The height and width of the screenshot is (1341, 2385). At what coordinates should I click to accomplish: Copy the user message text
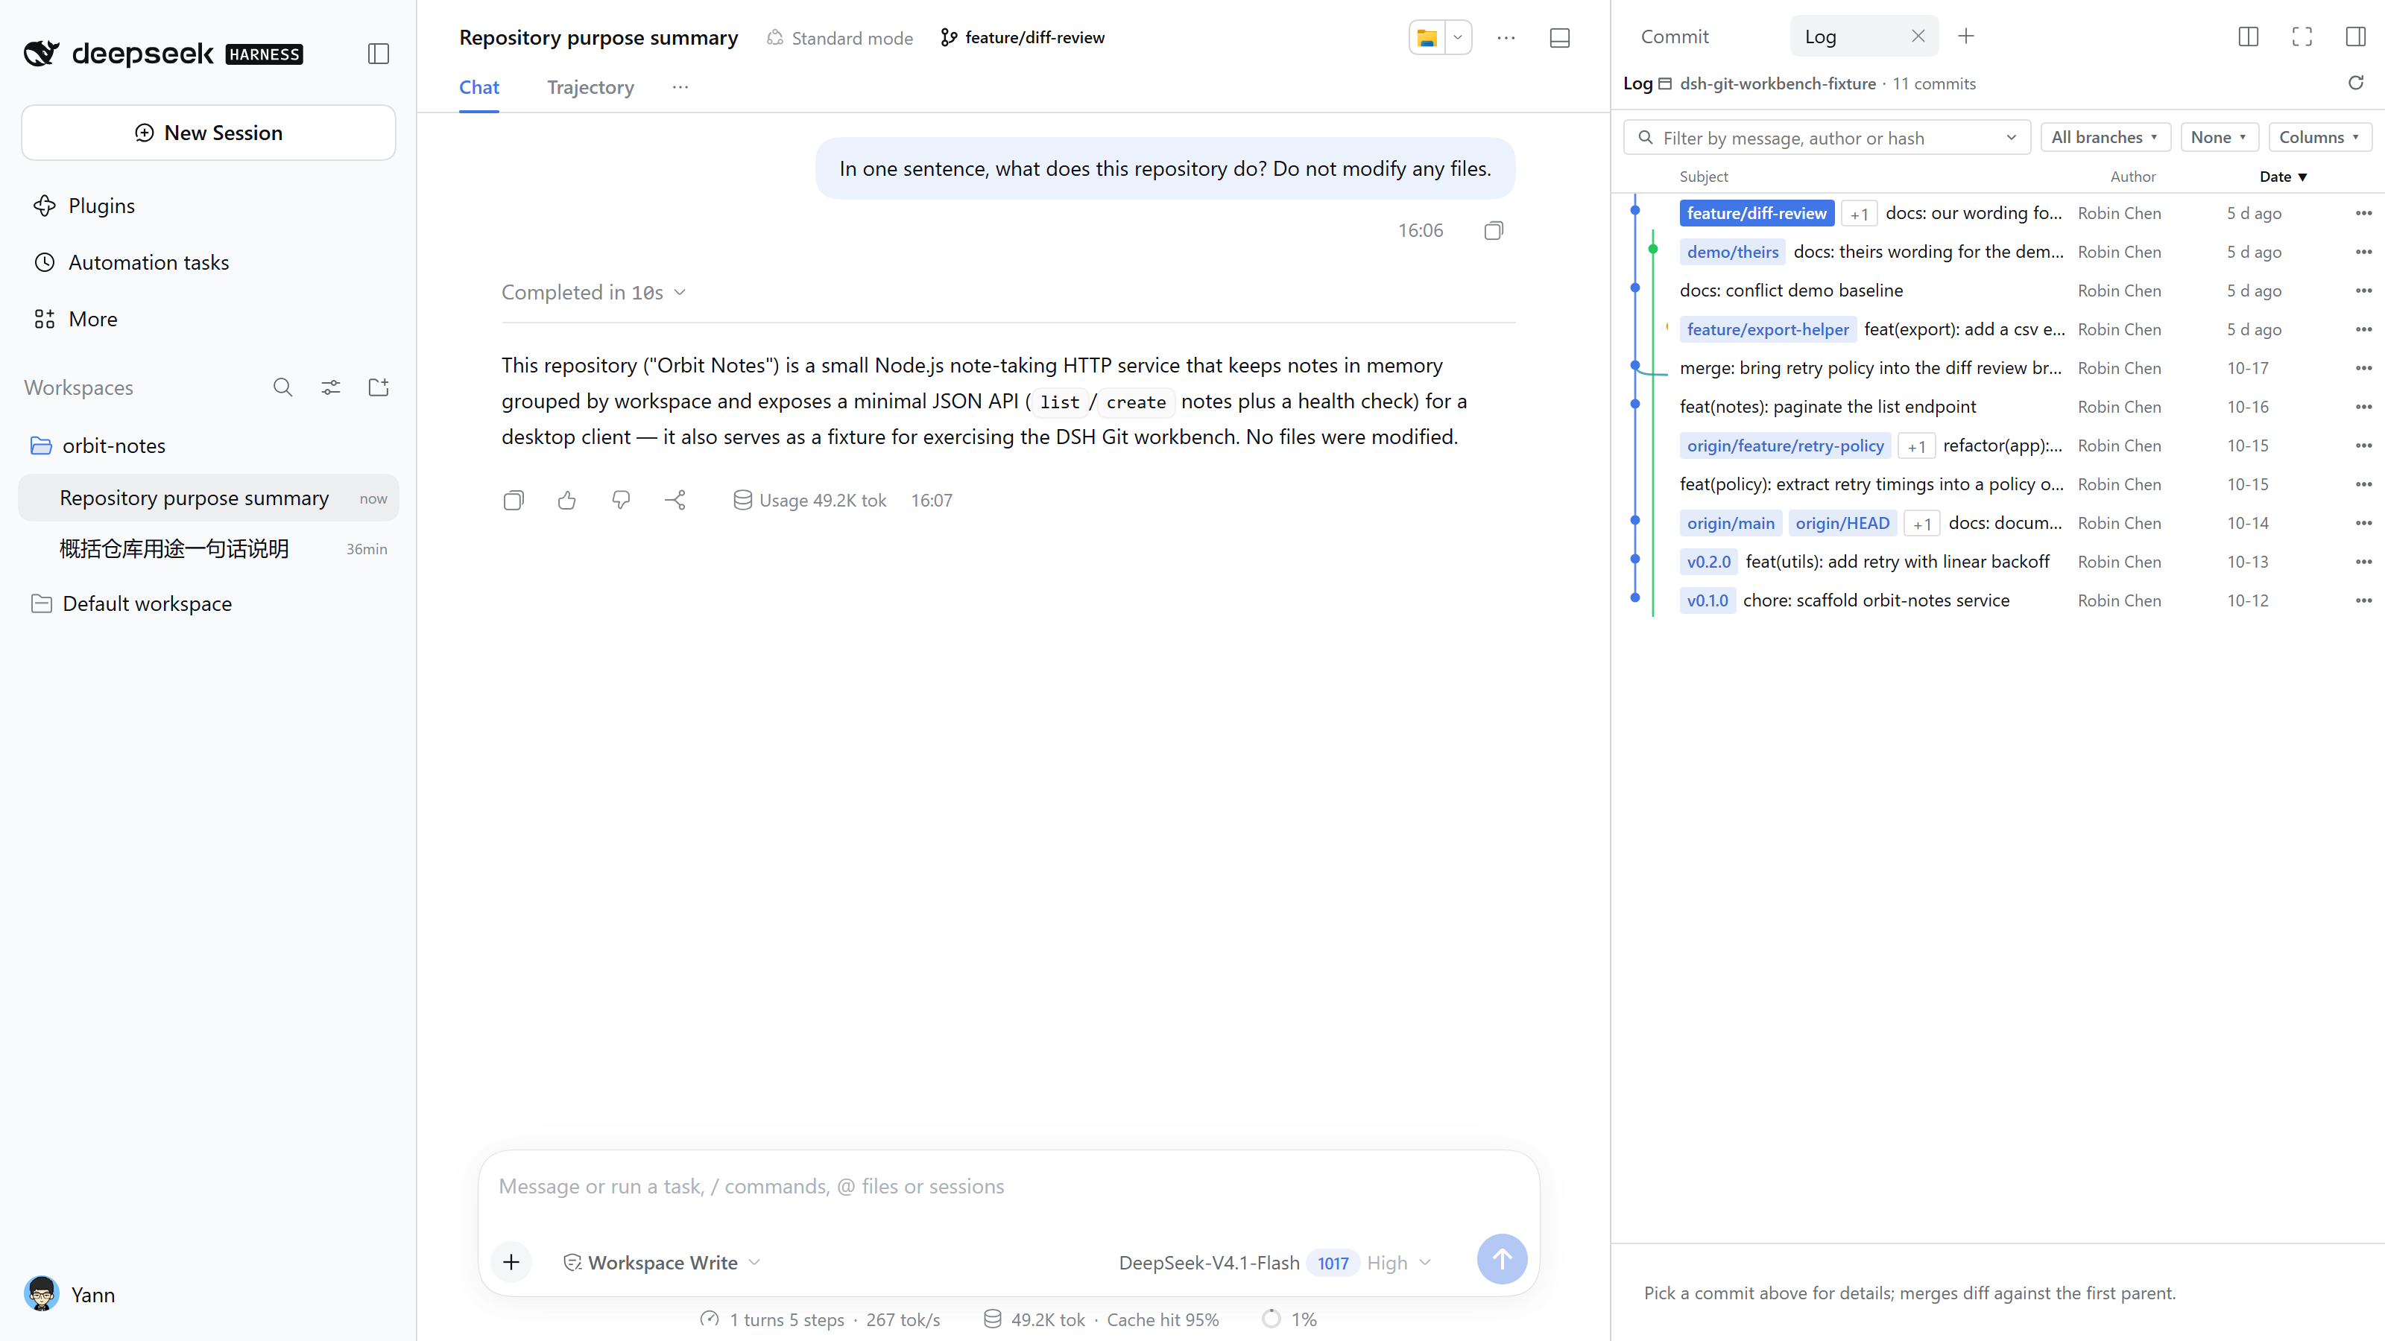click(x=1494, y=230)
